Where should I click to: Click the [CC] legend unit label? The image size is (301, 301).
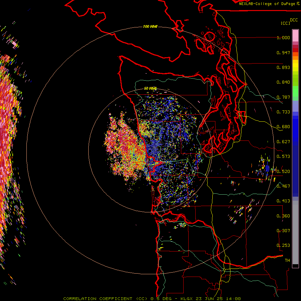[285, 23]
